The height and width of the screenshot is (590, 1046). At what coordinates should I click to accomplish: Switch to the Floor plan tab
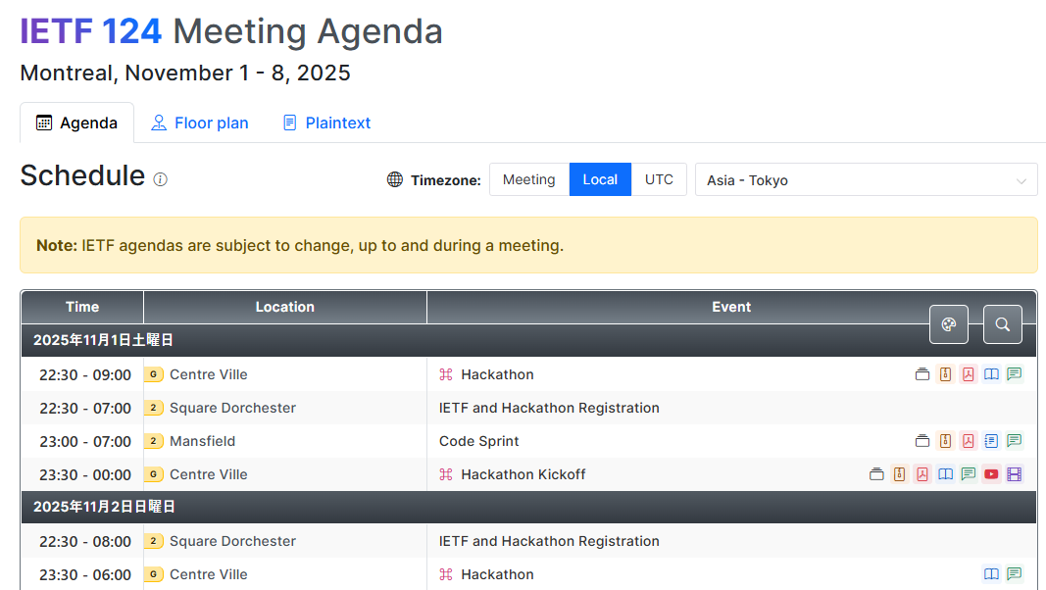200,123
